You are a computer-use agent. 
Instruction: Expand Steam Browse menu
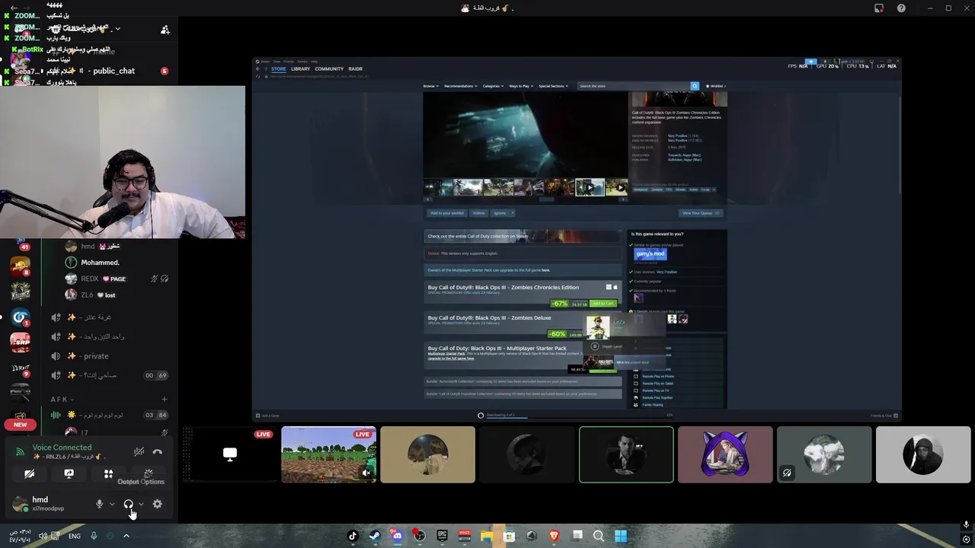coord(431,86)
